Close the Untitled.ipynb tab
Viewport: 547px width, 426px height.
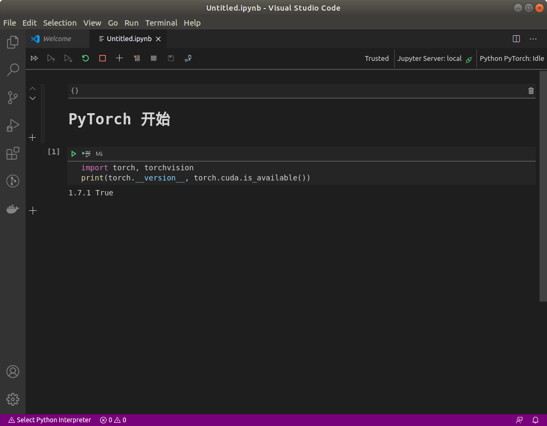[158, 39]
